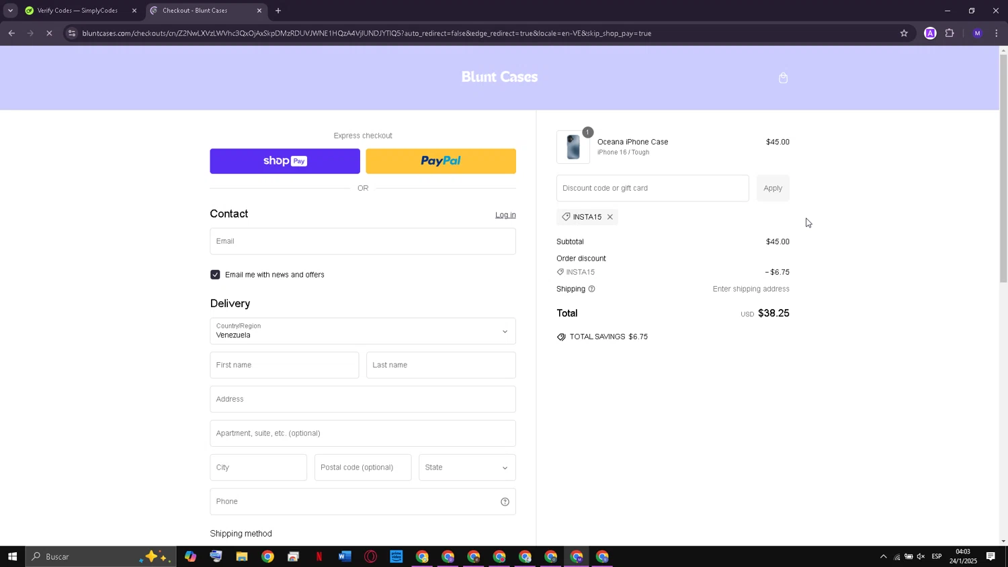Click the iPhone 16 / Tough variant text
Screen dimensions: 1008x567
(623, 152)
